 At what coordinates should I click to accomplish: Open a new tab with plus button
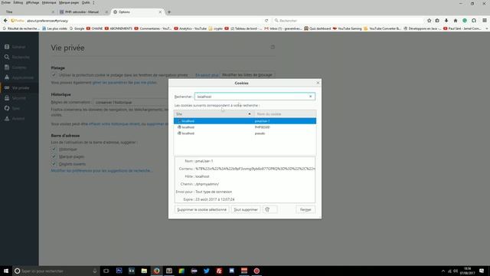[169, 12]
